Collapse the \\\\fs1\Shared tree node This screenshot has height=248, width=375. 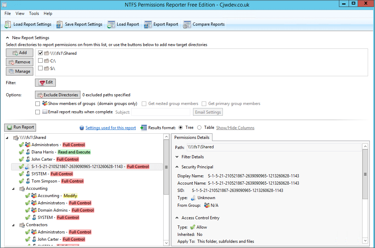(x=7, y=138)
